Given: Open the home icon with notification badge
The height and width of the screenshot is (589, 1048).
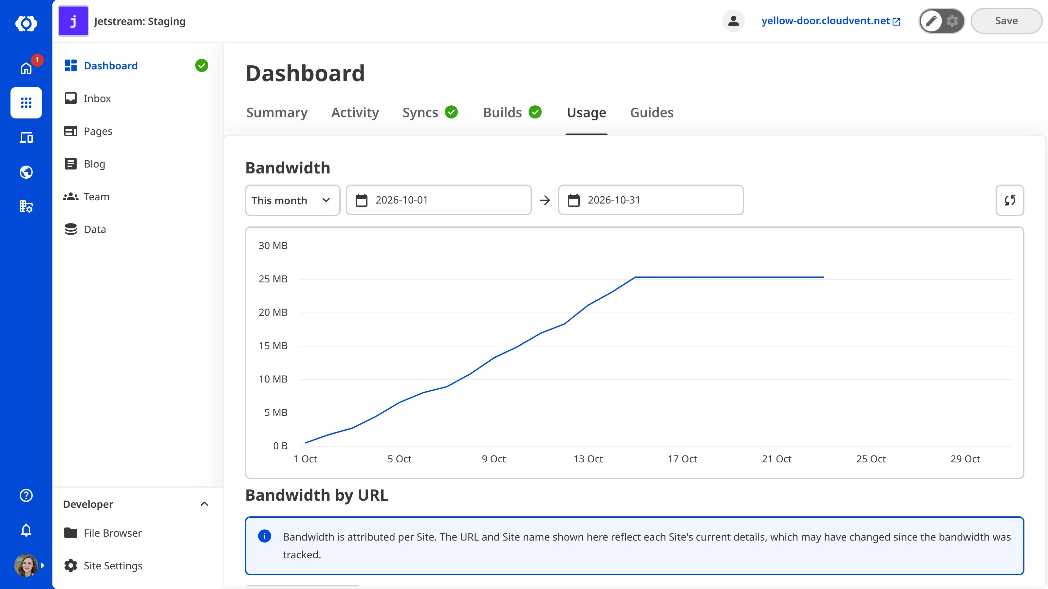Looking at the screenshot, I should tap(26, 68).
